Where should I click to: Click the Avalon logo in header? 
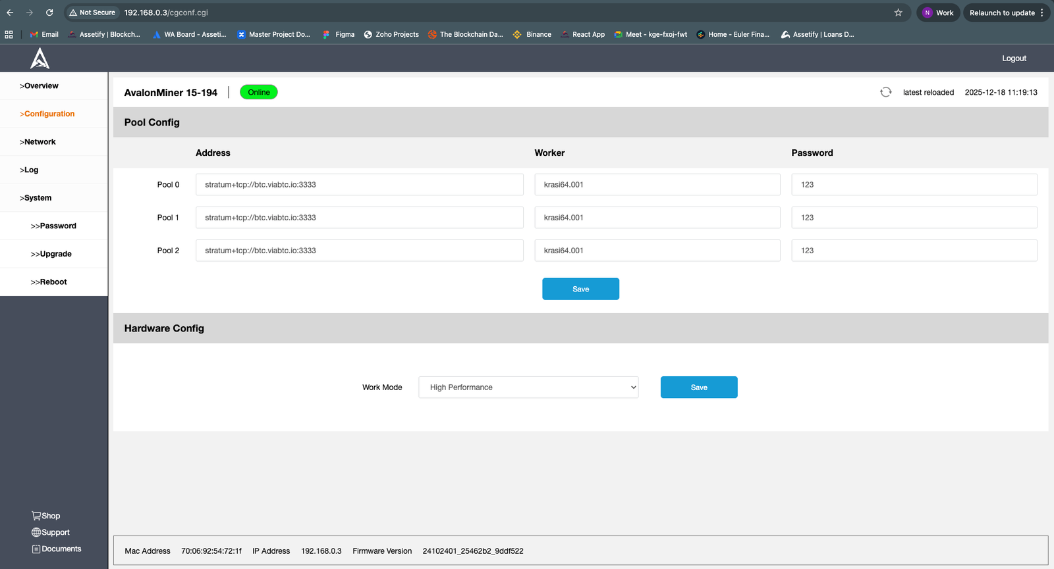(x=40, y=59)
